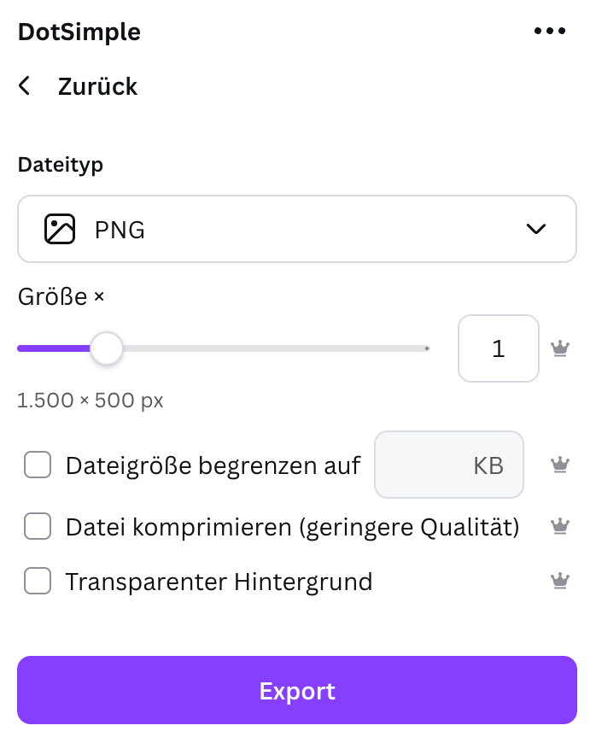
Task: Click the size slider handle
Action: (107, 348)
